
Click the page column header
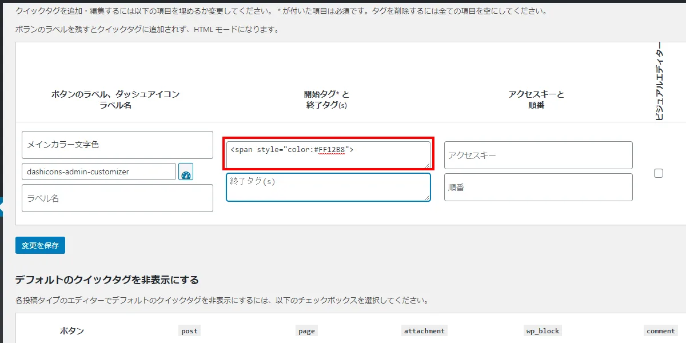[306, 330]
